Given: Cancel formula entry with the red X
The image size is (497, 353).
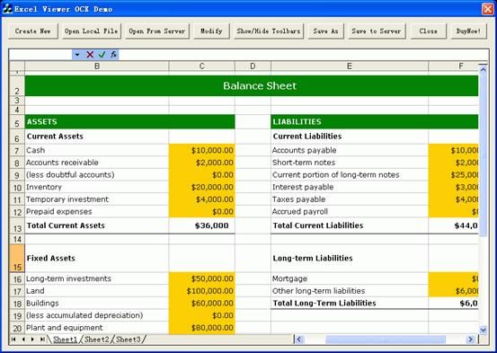Looking at the screenshot, I should coord(90,55).
